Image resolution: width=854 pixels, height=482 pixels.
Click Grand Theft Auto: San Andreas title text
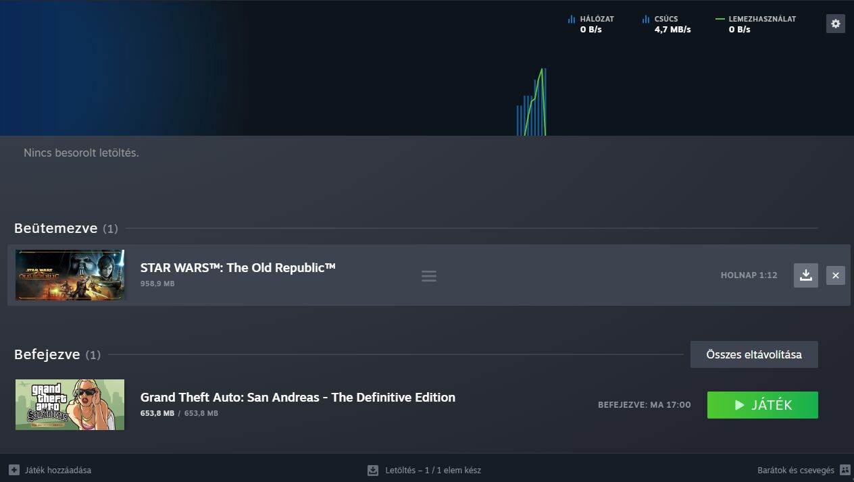pos(298,397)
